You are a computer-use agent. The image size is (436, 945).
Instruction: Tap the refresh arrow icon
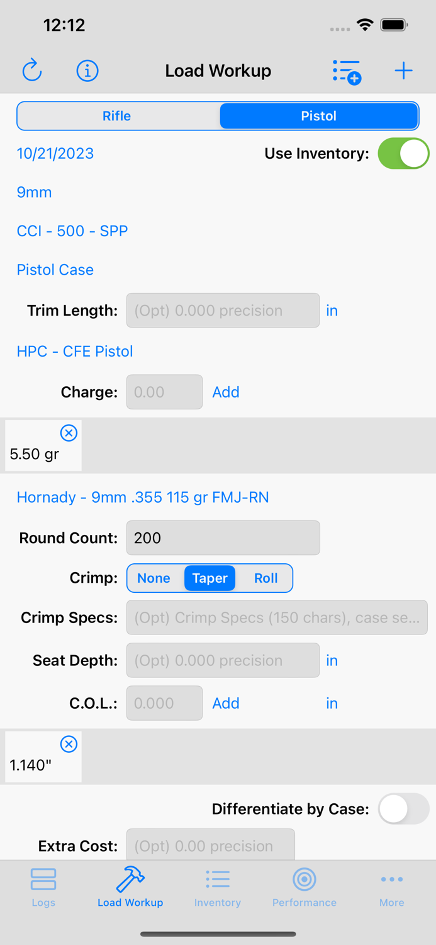point(32,71)
